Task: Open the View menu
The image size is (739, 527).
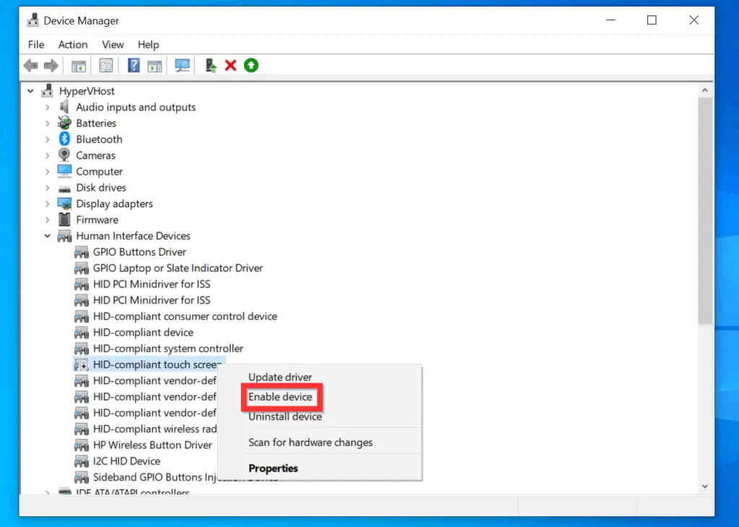Action: [113, 44]
